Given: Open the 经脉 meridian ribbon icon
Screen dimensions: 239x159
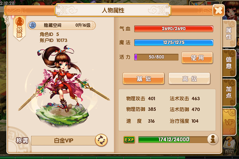Looking at the screenshot, I should coord(19,28).
